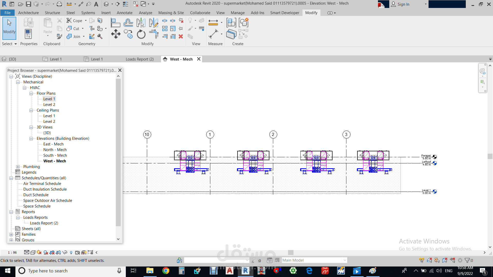Viewport: 493px width, 277px height.
Task: Open the Select panel dropdown
Action: click(9, 44)
